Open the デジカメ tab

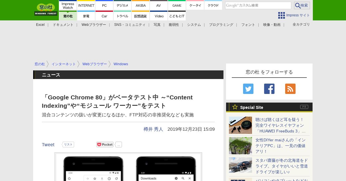(x=123, y=5)
